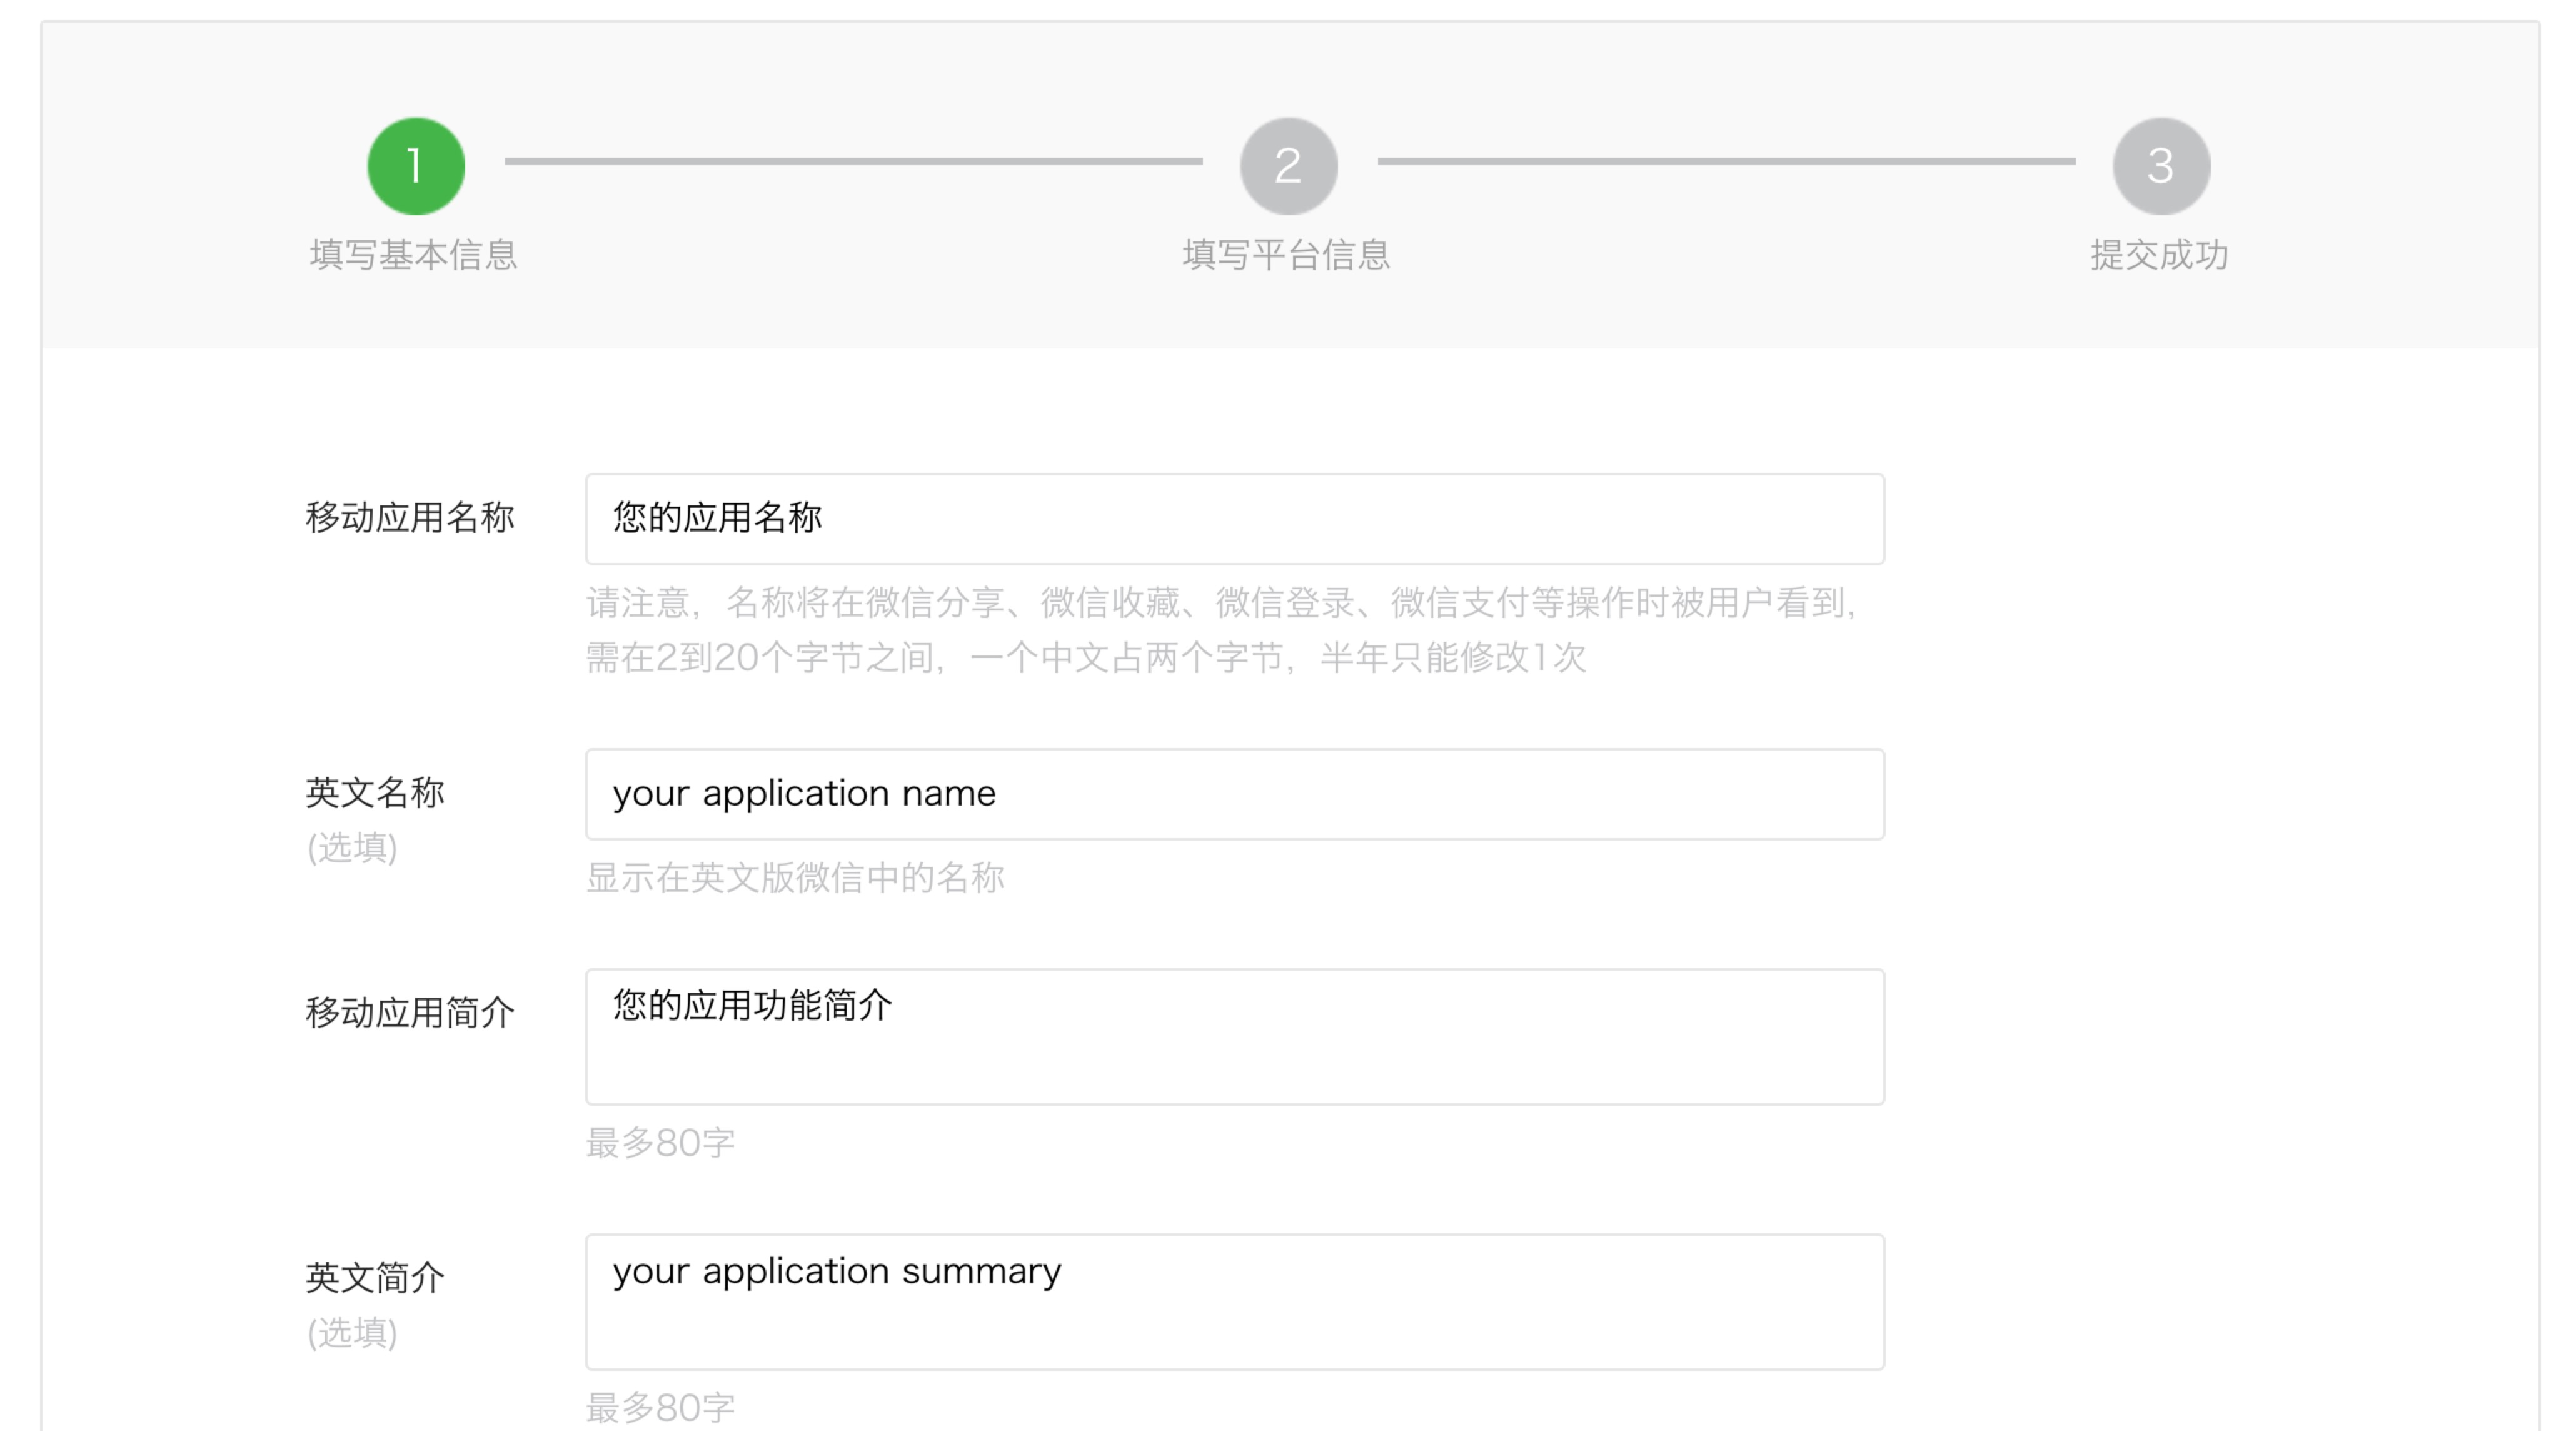Click the green step 1 circle
The width and height of the screenshot is (2576, 1431).
[x=416, y=166]
